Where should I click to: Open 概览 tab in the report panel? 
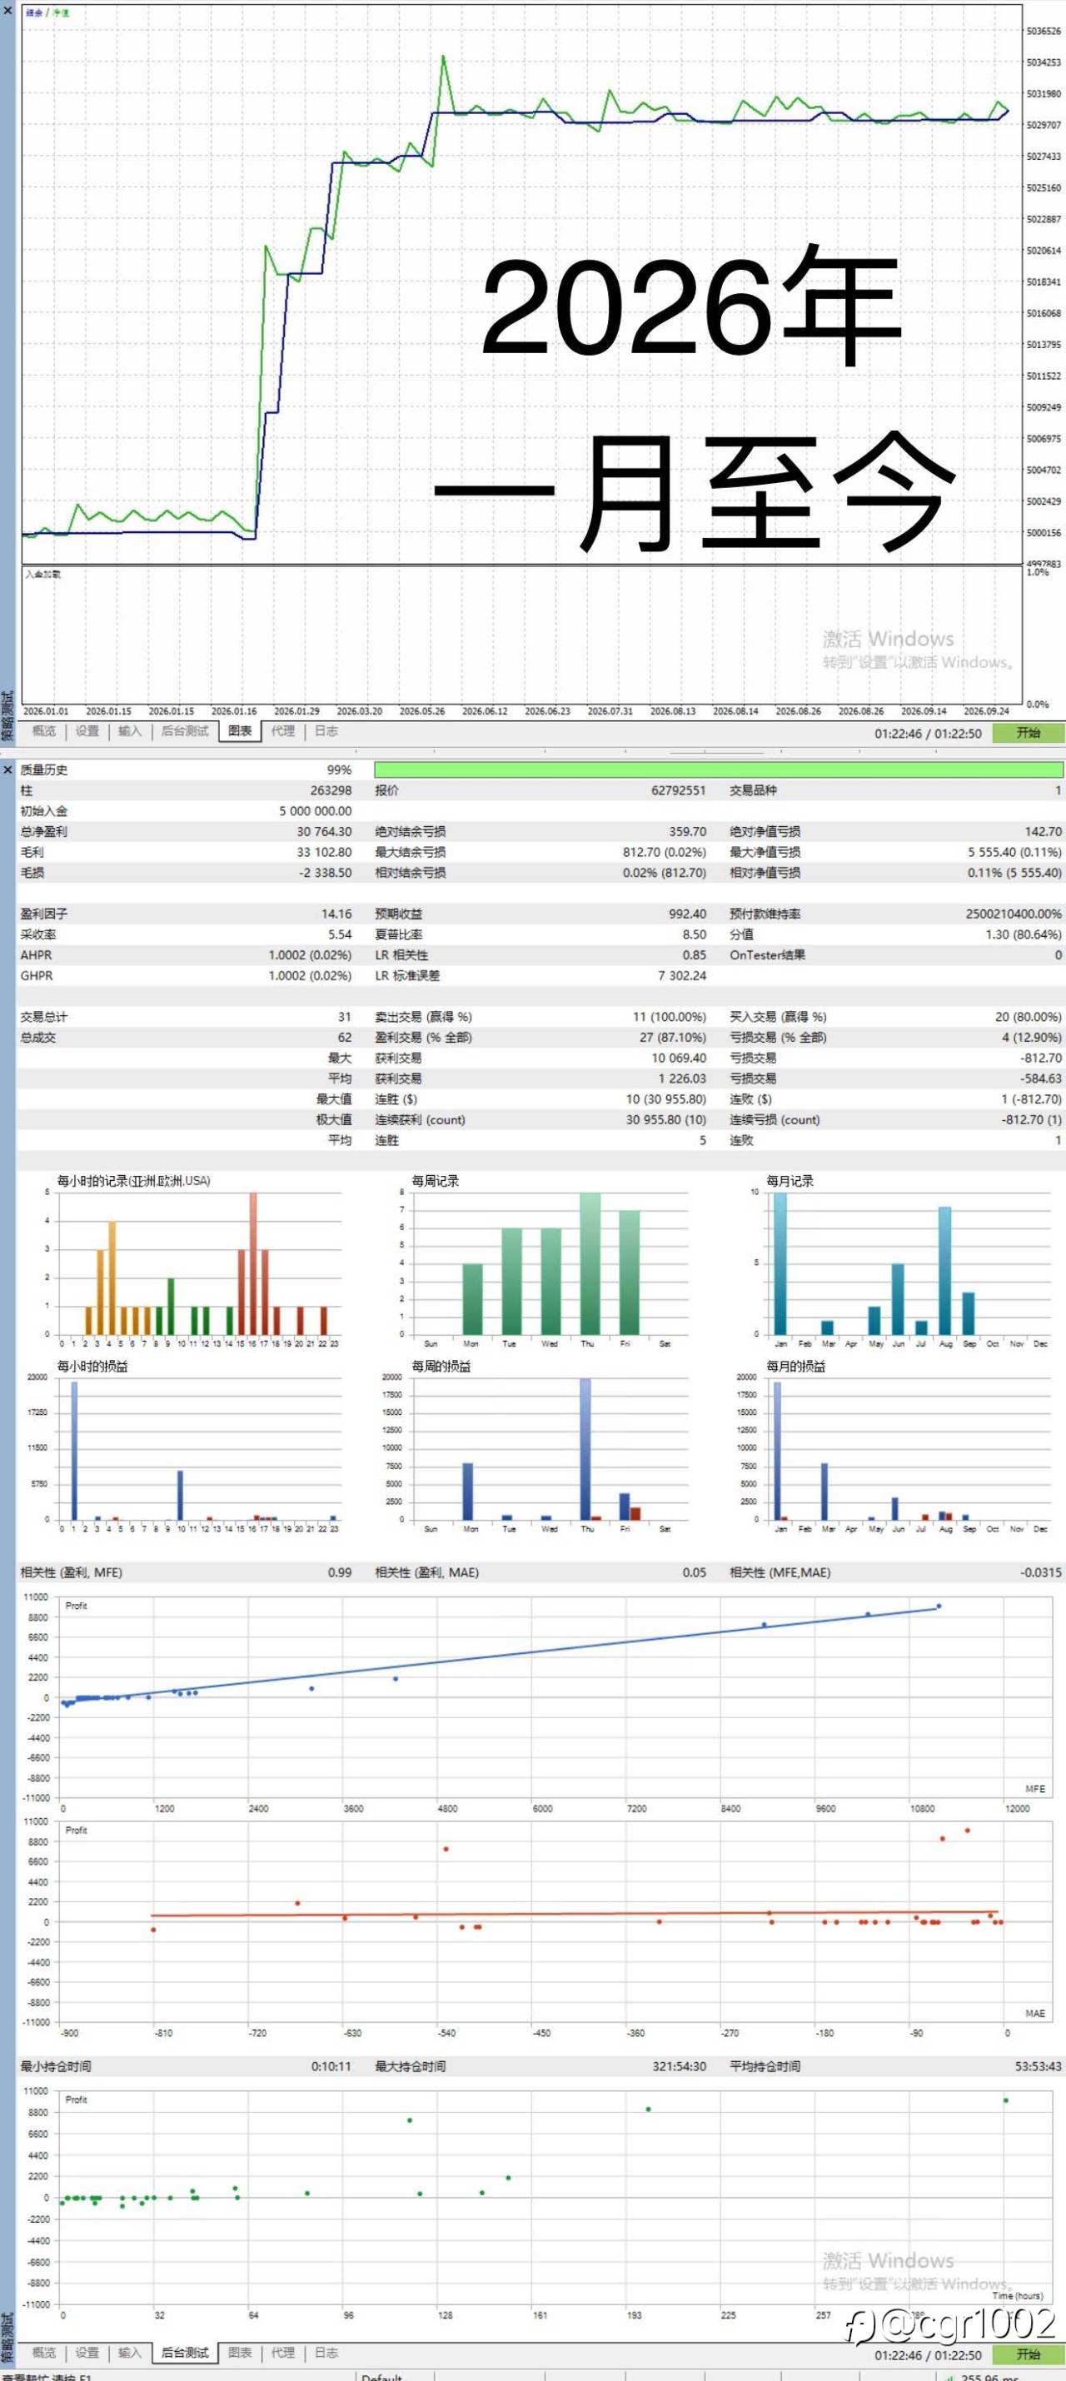pos(43,2354)
